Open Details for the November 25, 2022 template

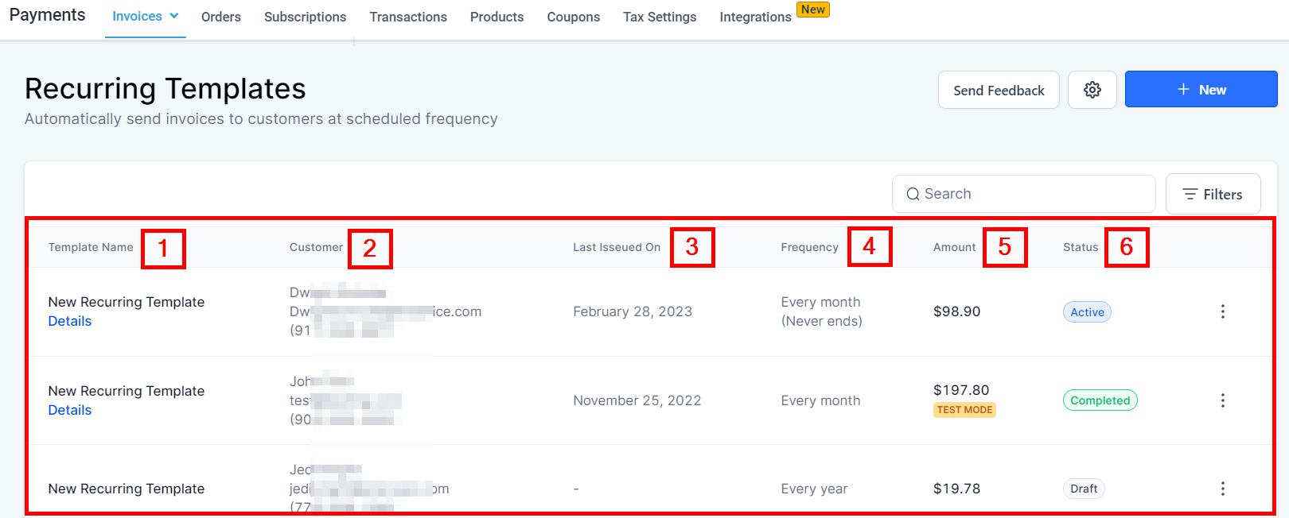click(x=70, y=410)
